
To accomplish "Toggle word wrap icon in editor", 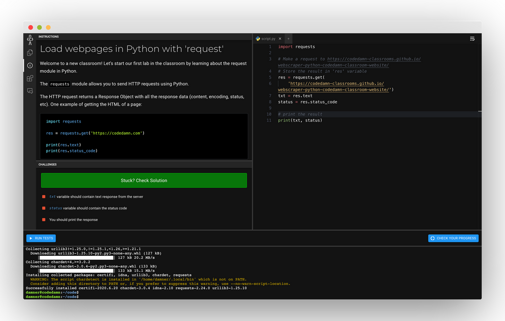I will point(472,38).
